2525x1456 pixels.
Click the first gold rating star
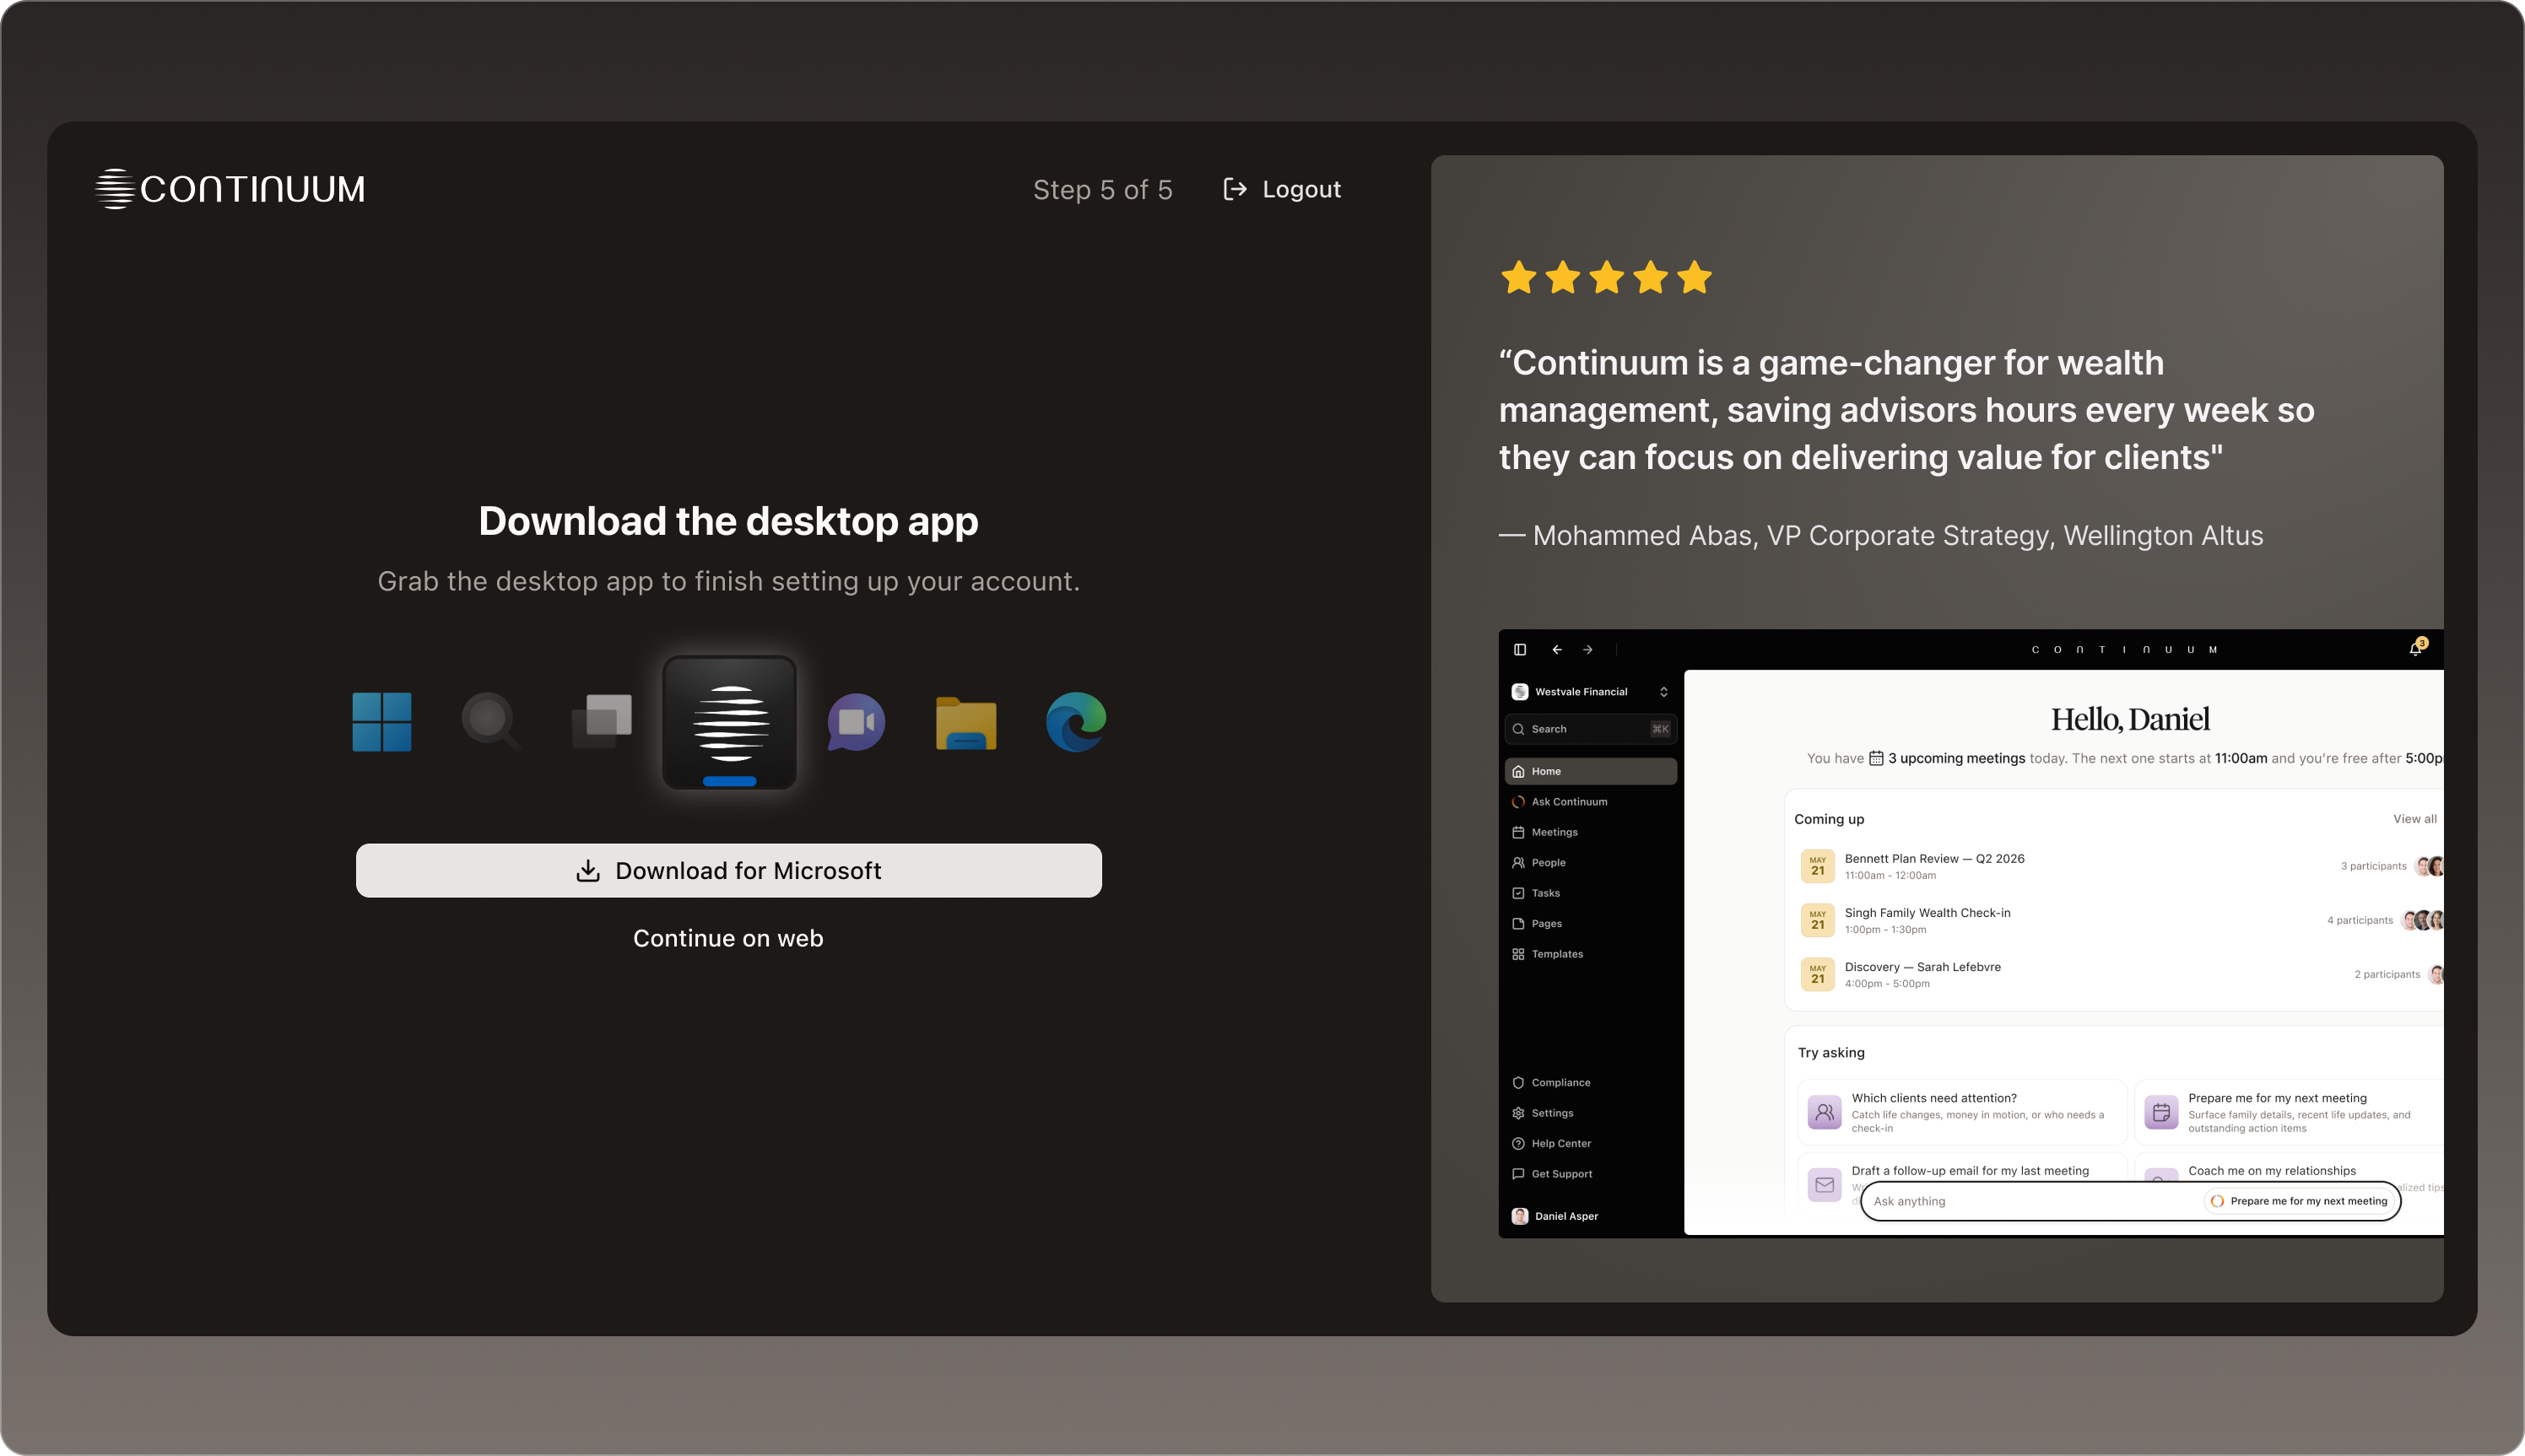[1518, 277]
